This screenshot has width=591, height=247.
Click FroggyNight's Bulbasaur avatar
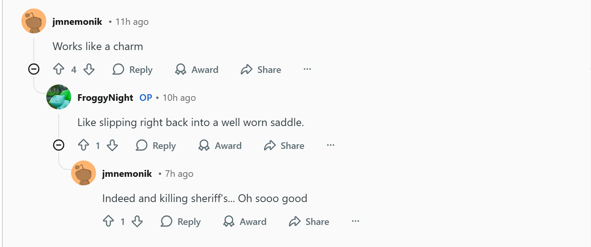(x=59, y=97)
